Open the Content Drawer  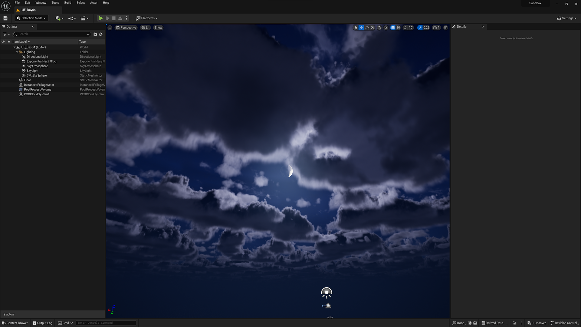[x=15, y=323]
